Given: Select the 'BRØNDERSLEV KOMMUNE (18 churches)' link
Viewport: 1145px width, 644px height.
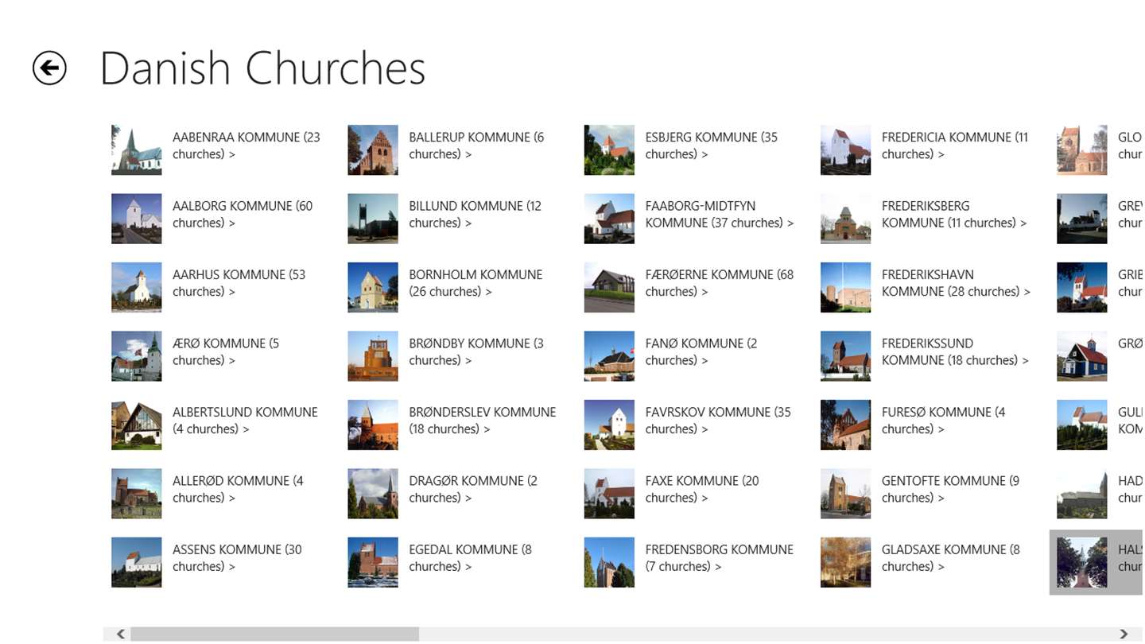Looking at the screenshot, I should pyautogui.click(x=483, y=421).
